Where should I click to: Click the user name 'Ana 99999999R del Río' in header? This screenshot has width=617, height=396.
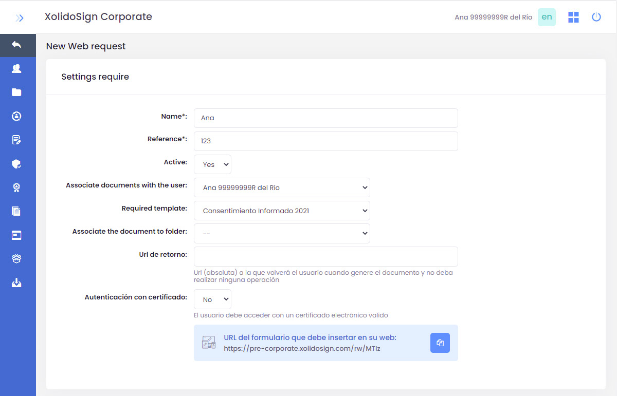[494, 17]
